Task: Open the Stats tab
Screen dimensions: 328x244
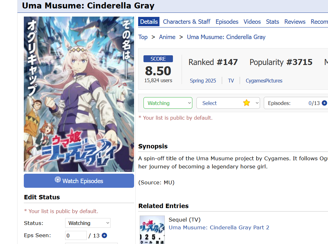Action: [x=272, y=22]
